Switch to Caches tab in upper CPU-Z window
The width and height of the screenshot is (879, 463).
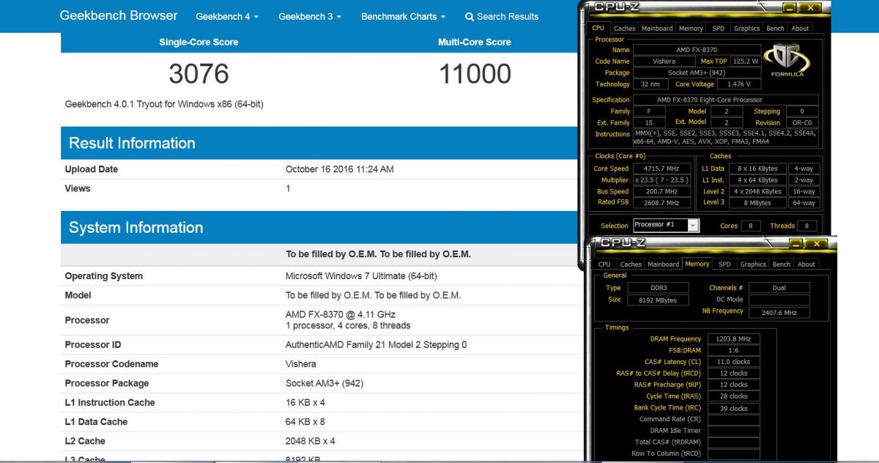624,29
